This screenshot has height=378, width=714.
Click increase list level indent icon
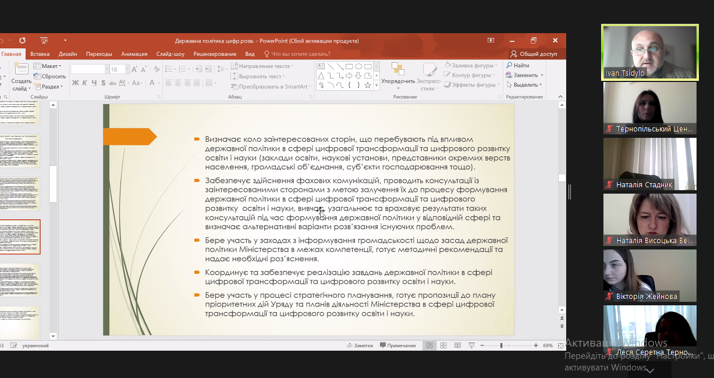coord(209,69)
